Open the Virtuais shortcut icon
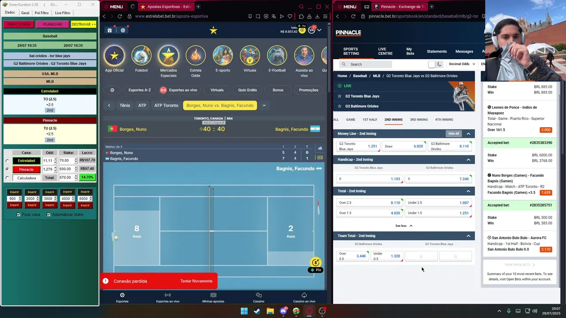The image size is (566, 318). click(x=250, y=56)
